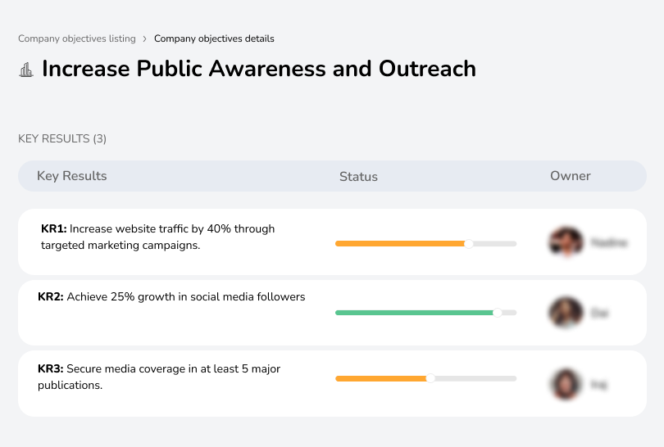Click the Key Results column header
The width and height of the screenshot is (664, 447).
point(72,176)
